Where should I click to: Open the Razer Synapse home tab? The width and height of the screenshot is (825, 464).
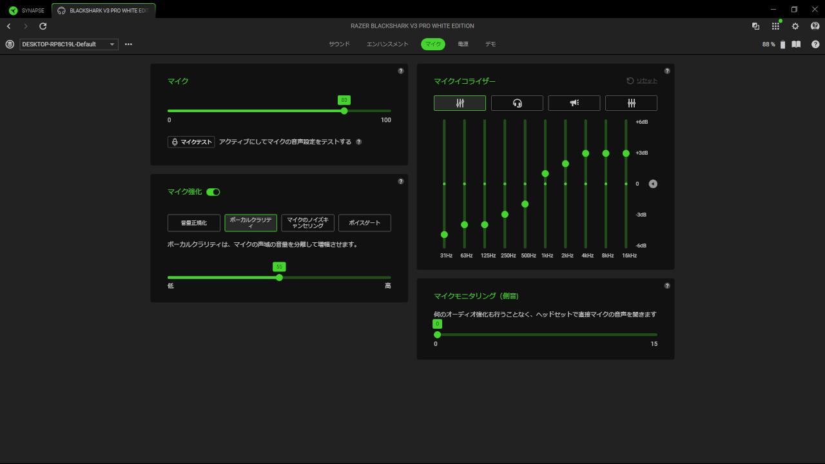coord(26,10)
